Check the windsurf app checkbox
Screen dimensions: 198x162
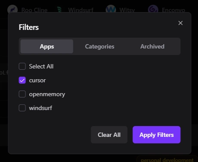[22, 108]
